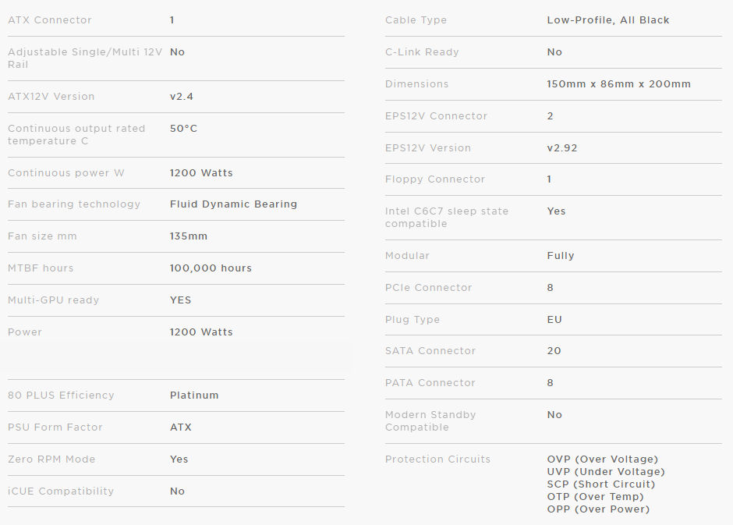Click the ATX Connector spec label
The width and height of the screenshot is (733, 525).
point(50,20)
